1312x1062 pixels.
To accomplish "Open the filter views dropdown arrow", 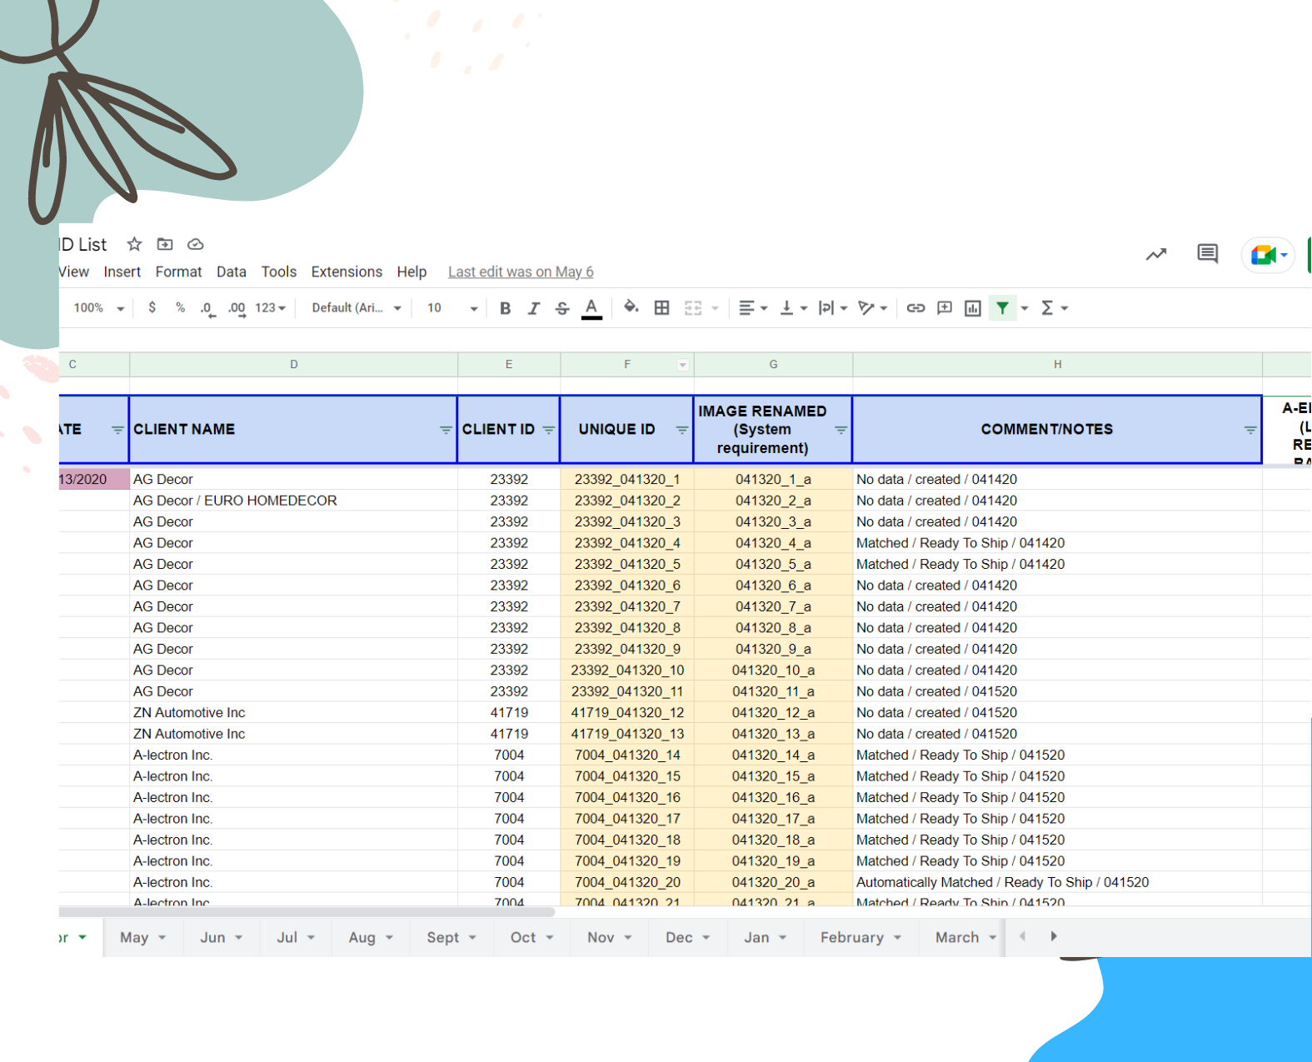I will pos(1025,309).
